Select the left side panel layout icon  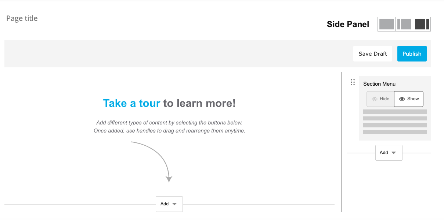point(404,24)
